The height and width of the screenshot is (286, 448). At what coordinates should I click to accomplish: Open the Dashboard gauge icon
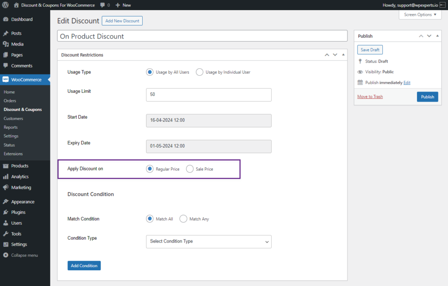[x=5, y=19]
